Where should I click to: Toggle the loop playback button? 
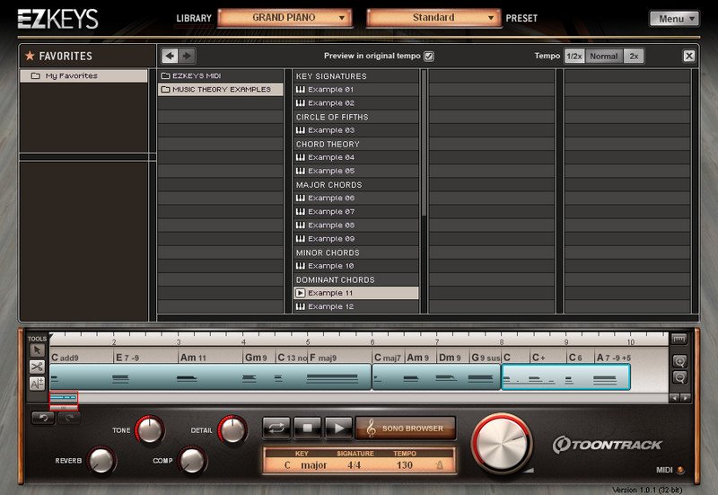(276, 428)
